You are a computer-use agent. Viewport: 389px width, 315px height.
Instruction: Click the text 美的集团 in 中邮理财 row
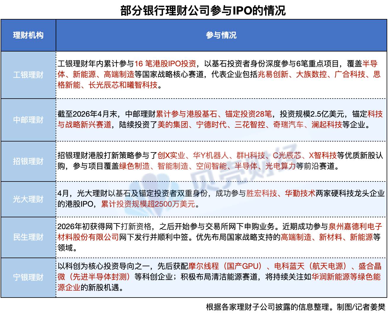tap(173, 125)
